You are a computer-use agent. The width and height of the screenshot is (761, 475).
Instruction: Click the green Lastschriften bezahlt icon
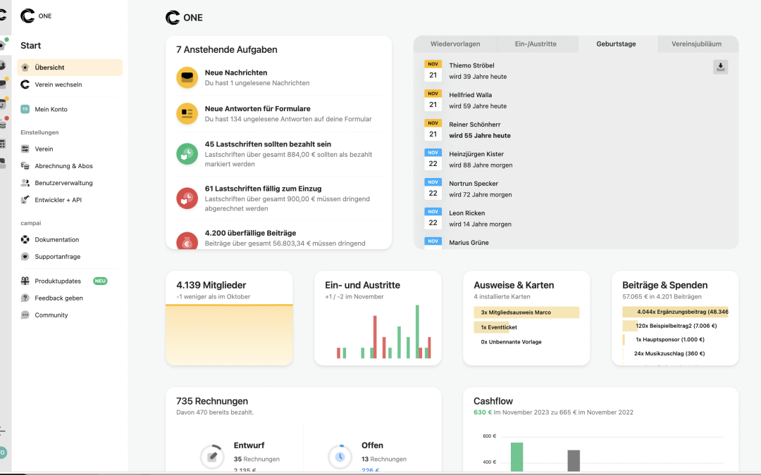tap(187, 154)
